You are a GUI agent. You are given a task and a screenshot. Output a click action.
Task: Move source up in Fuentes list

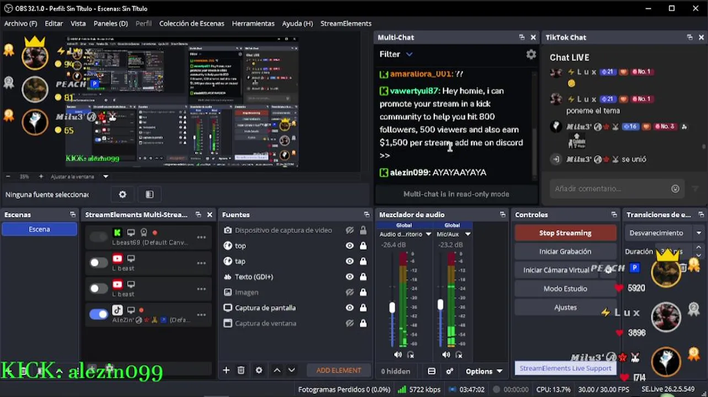pos(277,370)
